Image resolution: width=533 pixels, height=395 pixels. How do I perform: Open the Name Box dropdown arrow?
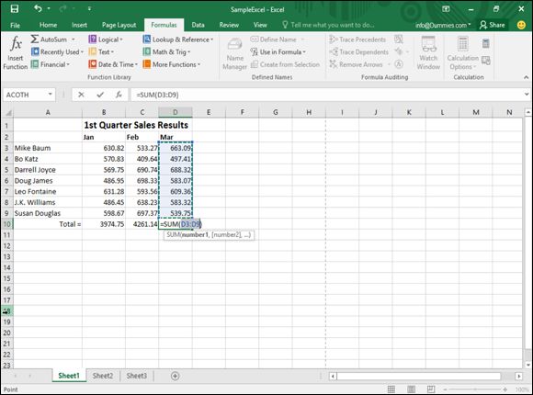tap(50, 95)
